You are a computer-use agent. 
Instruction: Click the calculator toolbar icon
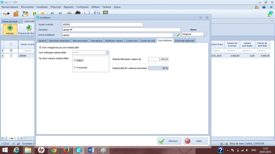coord(105,12)
